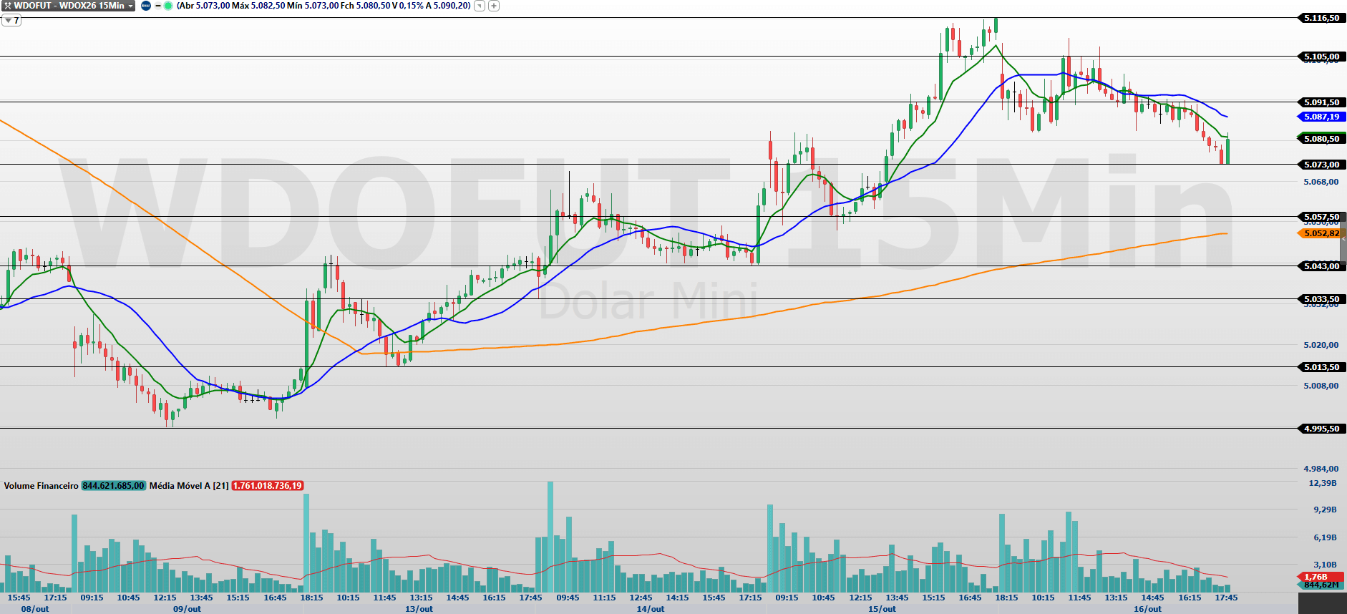Select the Média Móvel A [21] label
The width and height of the screenshot is (1347, 614).
[189, 486]
